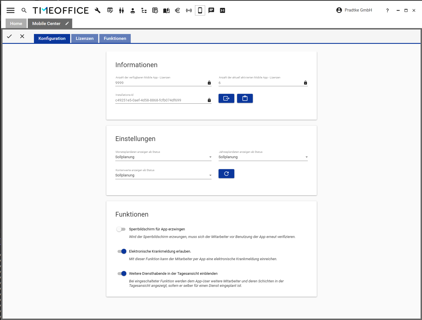Open the table with clock icon

pos(155,10)
